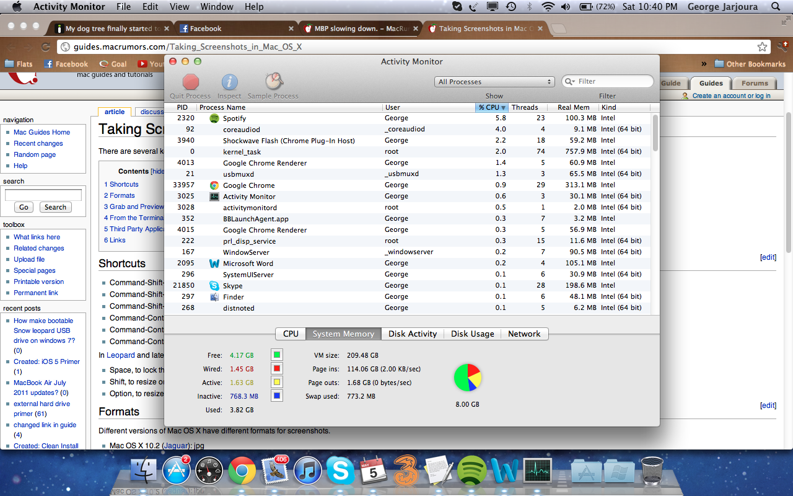793x496 pixels.
Task: Open TextEdit from the Dock
Action: pyautogui.click(x=439, y=469)
